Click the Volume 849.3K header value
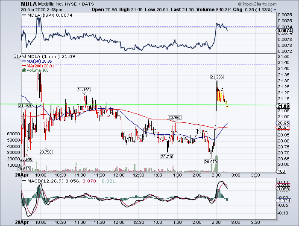Screen dimensions: 299x226 tap(214, 9)
